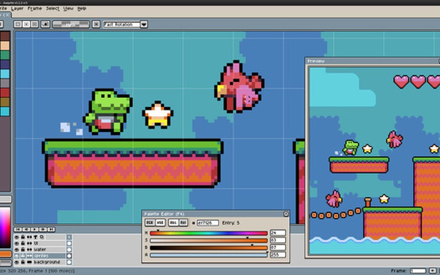Open the Select menu

(x=52, y=9)
